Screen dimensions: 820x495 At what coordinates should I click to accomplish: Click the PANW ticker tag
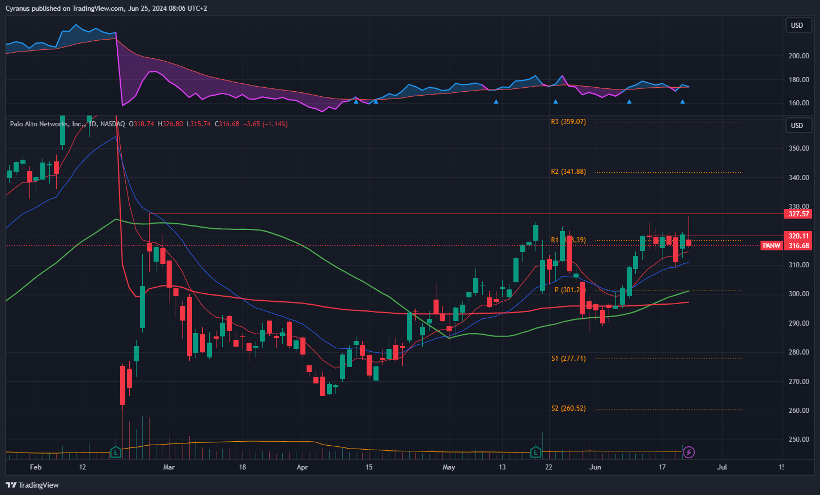click(771, 246)
